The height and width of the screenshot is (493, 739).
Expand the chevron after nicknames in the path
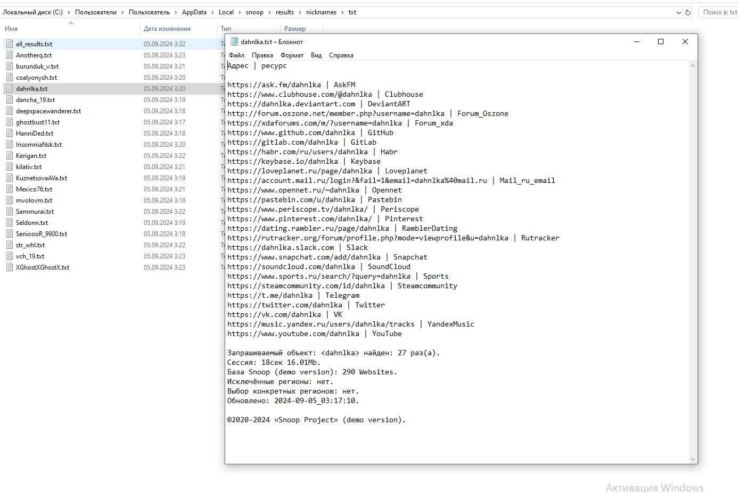pyautogui.click(x=342, y=12)
